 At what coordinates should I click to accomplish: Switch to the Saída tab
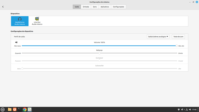[77, 7]
